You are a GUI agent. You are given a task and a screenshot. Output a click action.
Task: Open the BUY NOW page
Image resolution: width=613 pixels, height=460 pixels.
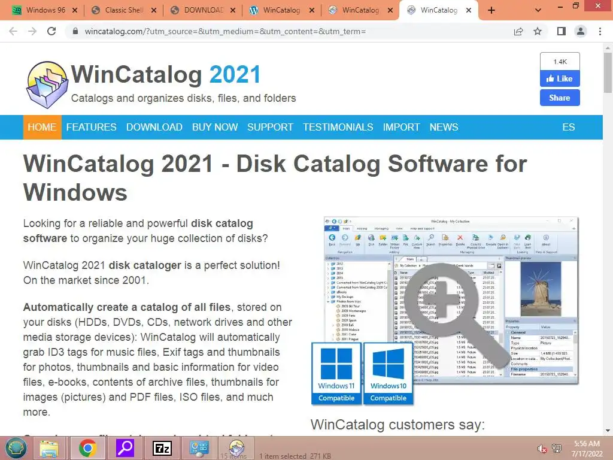point(215,127)
